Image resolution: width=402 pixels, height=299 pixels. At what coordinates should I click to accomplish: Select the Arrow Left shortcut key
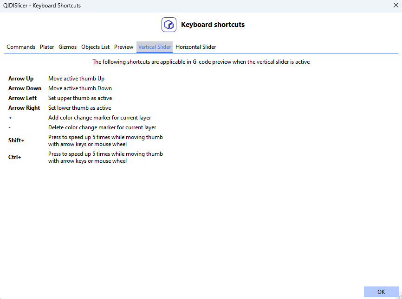pos(22,98)
